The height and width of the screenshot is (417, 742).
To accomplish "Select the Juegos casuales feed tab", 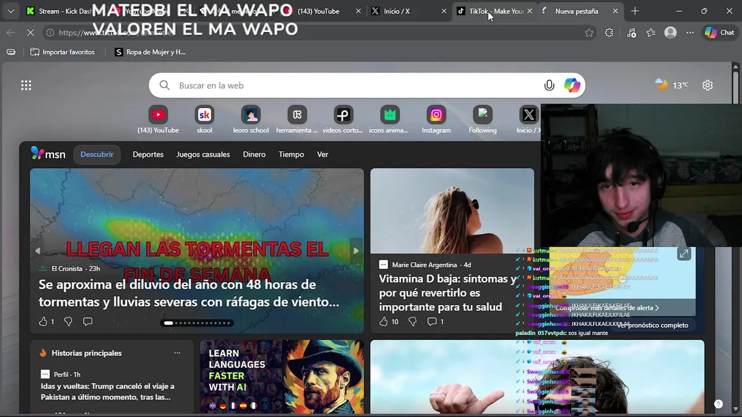I will coord(203,155).
